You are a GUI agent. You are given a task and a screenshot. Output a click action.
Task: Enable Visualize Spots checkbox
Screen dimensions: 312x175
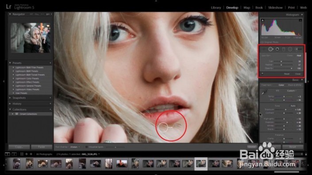(x=87, y=147)
